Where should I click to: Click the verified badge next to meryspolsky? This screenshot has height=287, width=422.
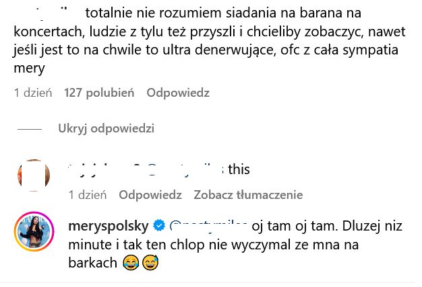coord(160,224)
